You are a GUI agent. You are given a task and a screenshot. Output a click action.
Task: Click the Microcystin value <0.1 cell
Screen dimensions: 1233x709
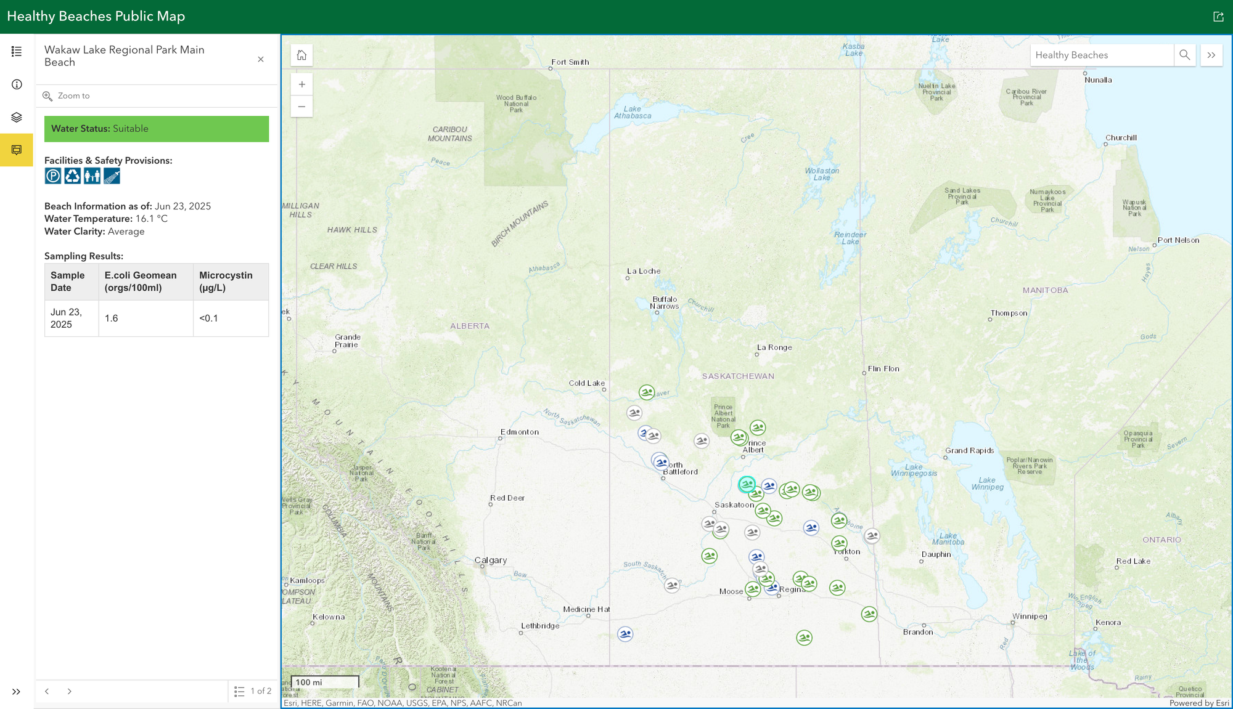[x=231, y=318]
